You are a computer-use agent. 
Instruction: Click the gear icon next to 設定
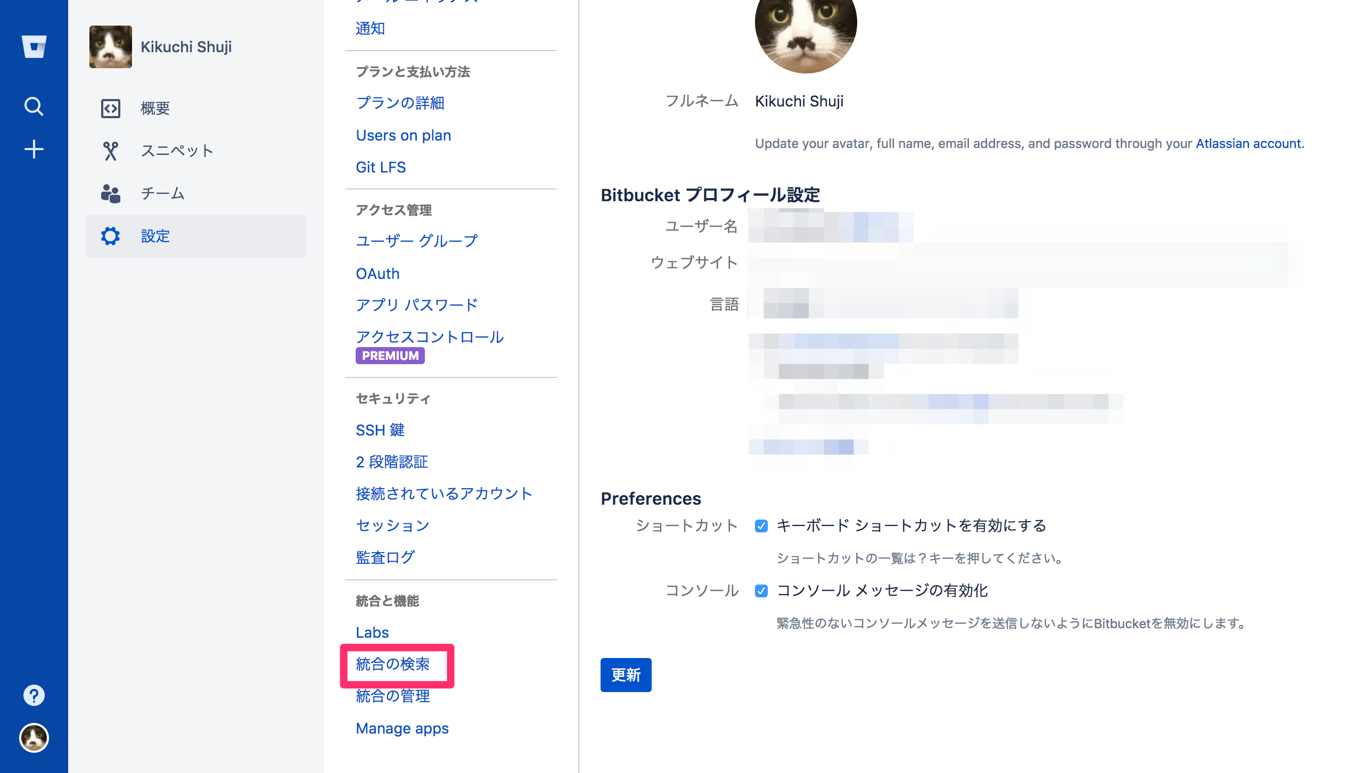[x=110, y=236]
